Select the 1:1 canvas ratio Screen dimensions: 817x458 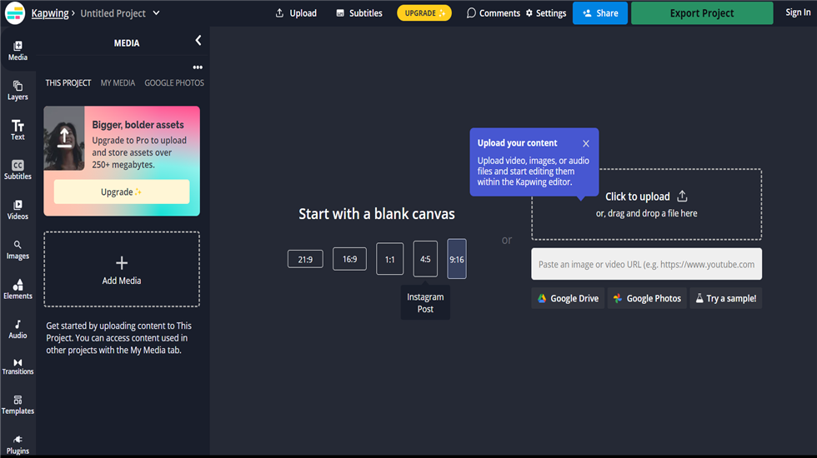point(390,259)
